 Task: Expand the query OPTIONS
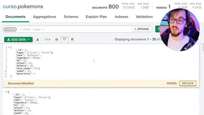pos(142,29)
